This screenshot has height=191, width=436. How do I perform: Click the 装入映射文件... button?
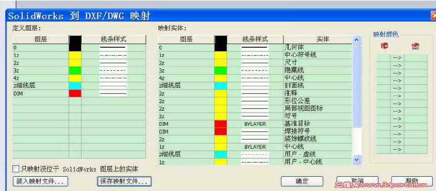coord(40,182)
